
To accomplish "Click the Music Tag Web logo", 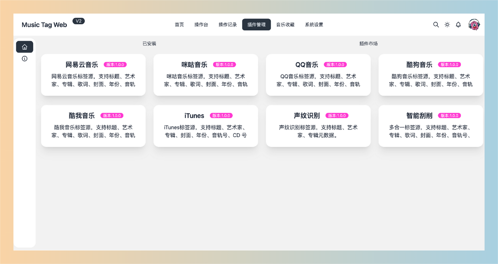I will pos(44,25).
